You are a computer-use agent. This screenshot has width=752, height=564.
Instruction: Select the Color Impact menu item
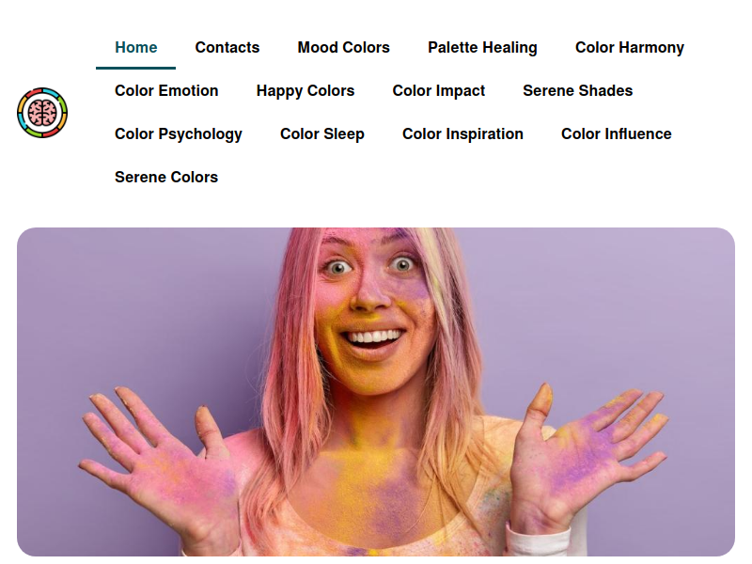click(x=438, y=90)
